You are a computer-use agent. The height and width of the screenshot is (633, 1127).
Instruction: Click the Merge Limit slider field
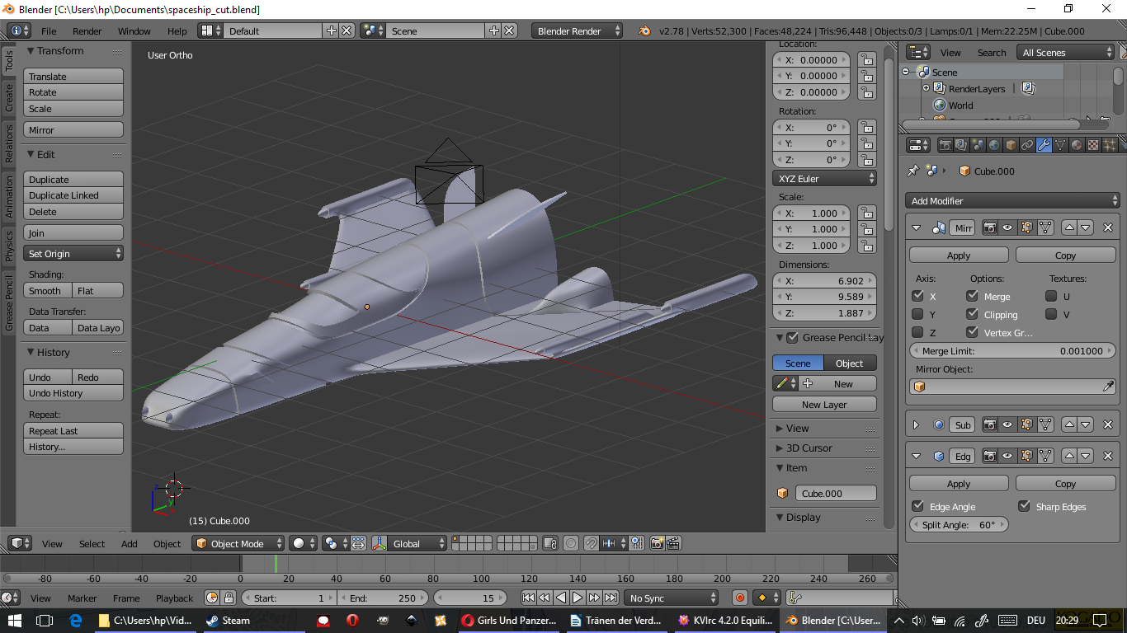tap(1011, 351)
